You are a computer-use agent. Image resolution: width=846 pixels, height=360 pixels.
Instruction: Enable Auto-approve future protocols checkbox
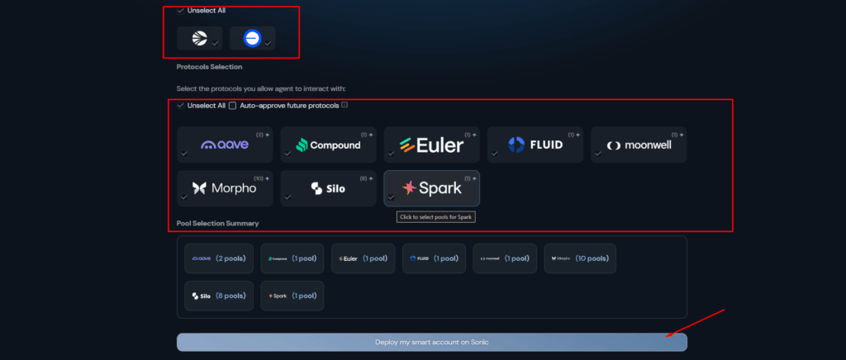(233, 106)
